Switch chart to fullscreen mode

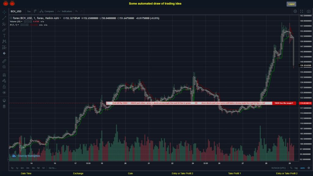pos(302,11)
